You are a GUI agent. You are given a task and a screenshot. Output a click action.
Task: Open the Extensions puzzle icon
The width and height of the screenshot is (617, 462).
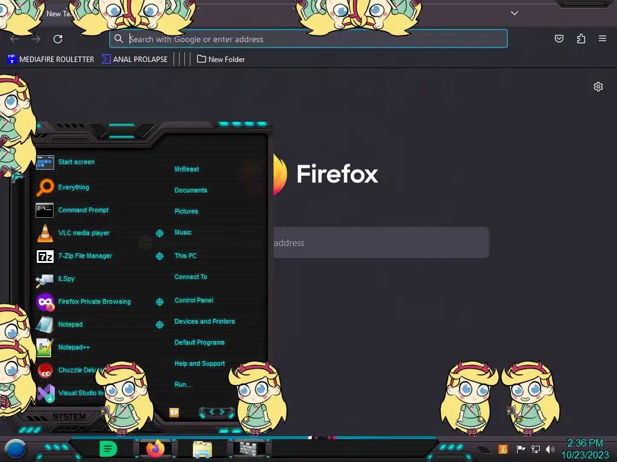581,38
